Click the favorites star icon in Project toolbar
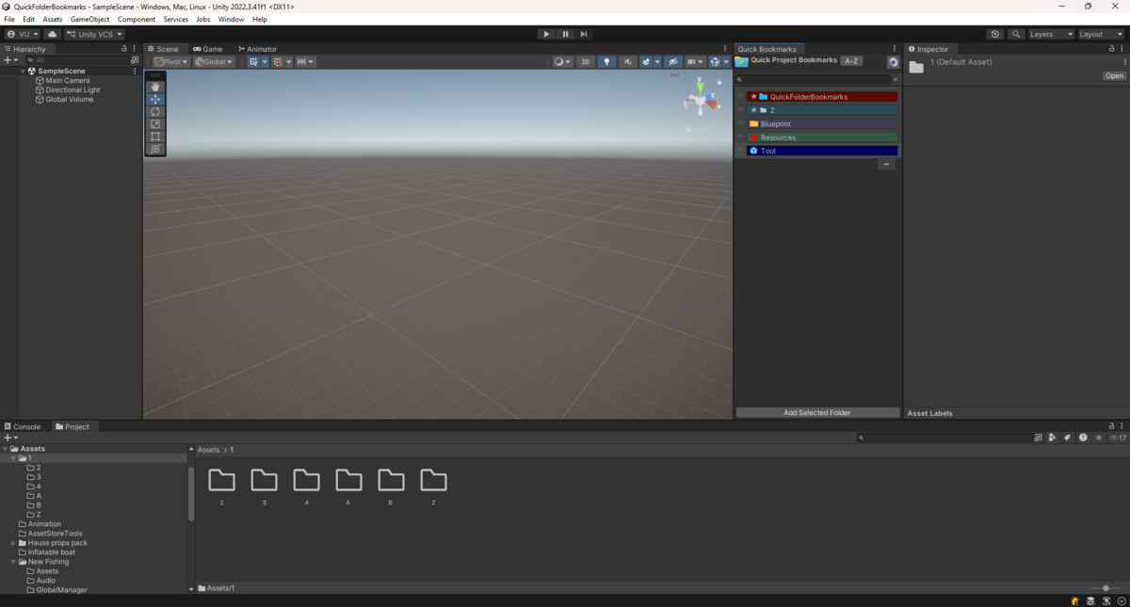Image resolution: width=1130 pixels, height=607 pixels. point(1098,438)
